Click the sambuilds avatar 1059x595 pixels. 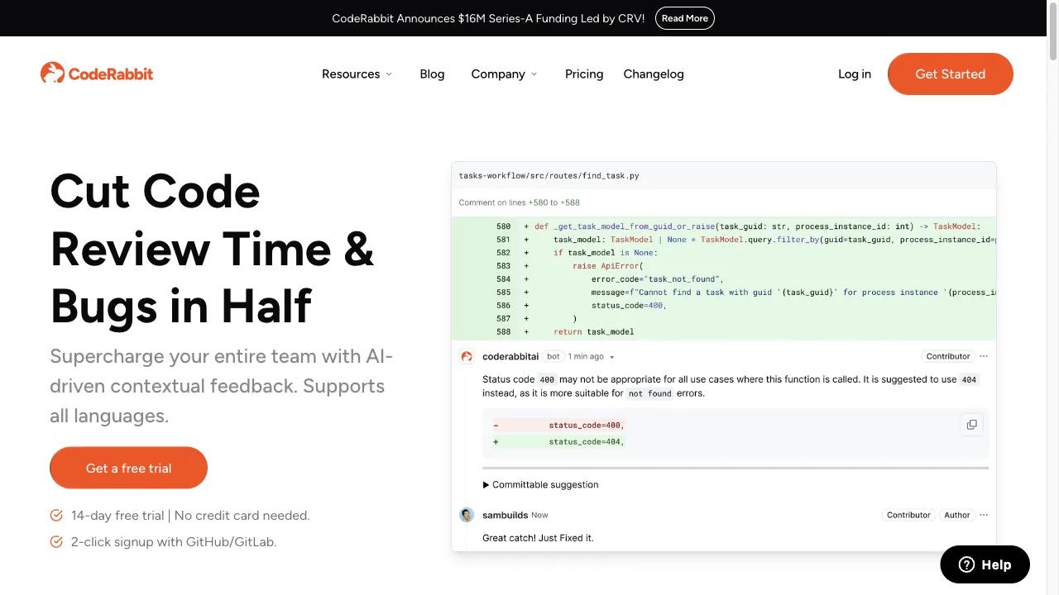[467, 515]
